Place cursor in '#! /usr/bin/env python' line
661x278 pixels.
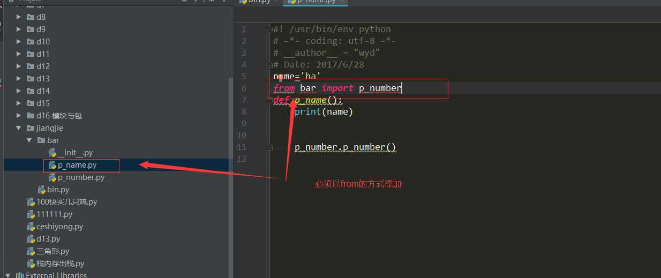332,29
